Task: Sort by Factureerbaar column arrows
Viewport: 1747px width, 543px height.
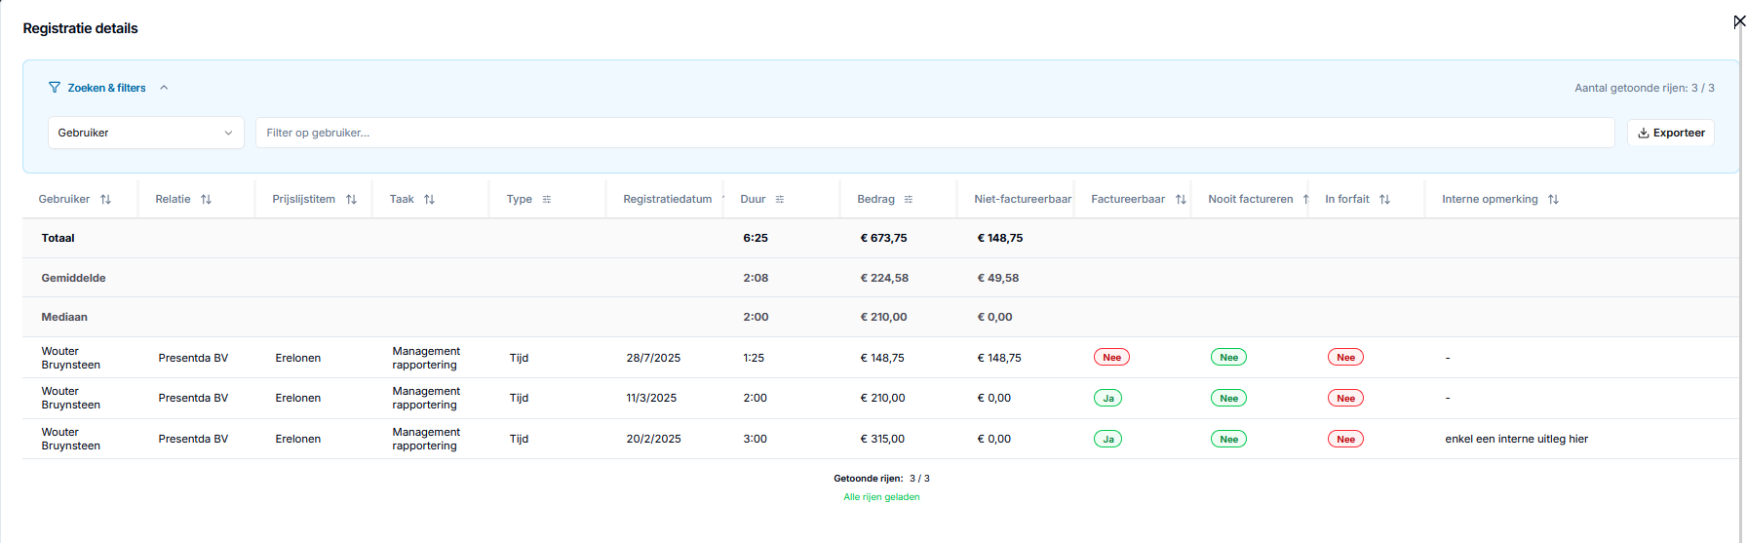Action: [1181, 199]
